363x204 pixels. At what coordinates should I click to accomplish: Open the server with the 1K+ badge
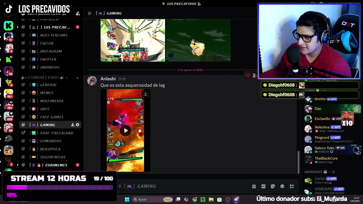pyautogui.click(x=9, y=93)
